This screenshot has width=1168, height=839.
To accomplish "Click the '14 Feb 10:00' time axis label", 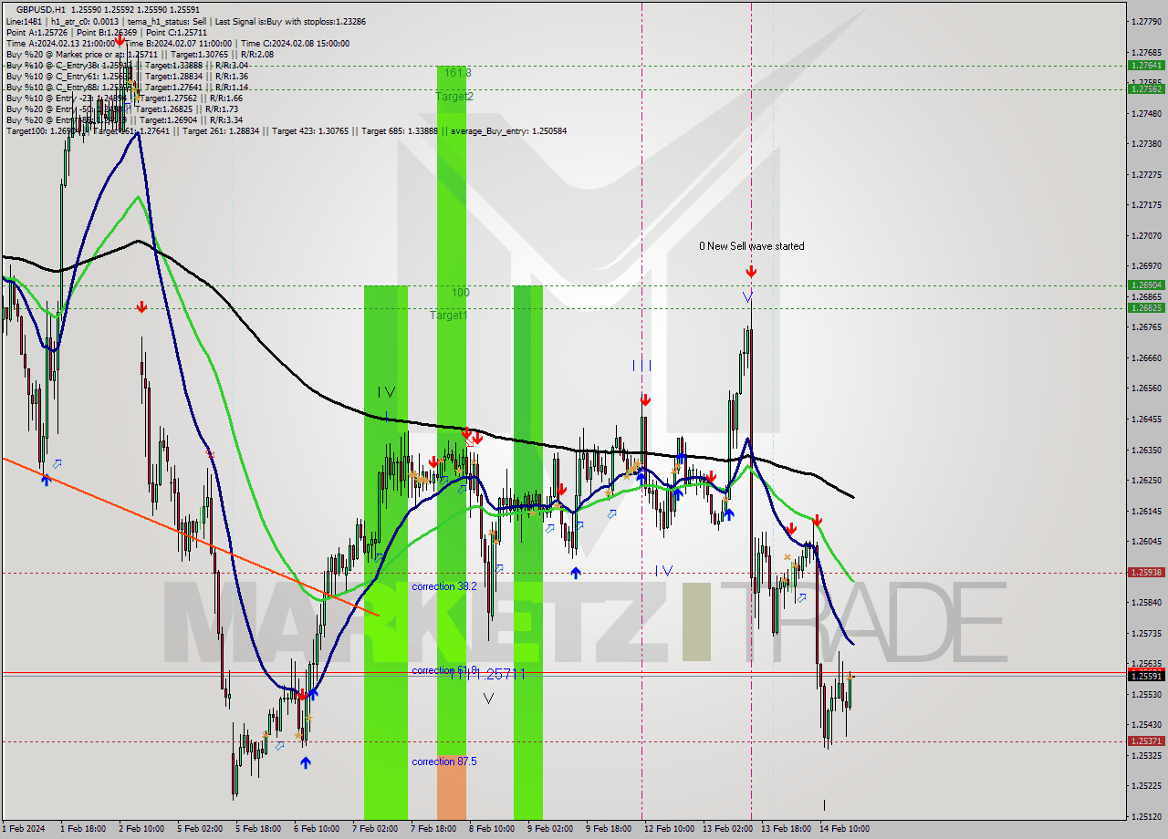I will click(x=844, y=829).
